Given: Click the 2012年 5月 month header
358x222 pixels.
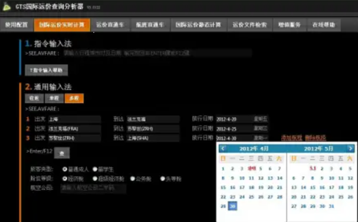Looking at the screenshot, I should coord(319,149).
